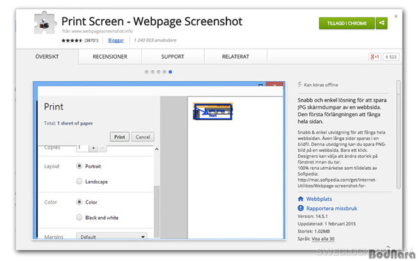The width and height of the screenshot is (418, 261).
Task: Switch to the RECENSIONER tab
Action: pos(110,56)
